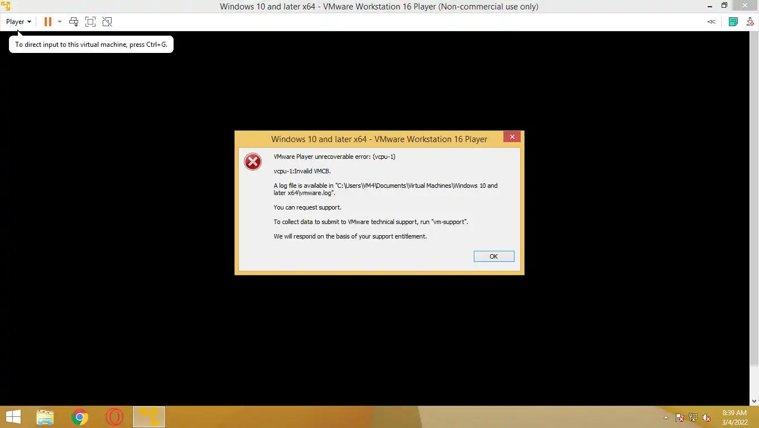Expand the power options arrow beside pause
This screenshot has height=428, width=759.
pyautogui.click(x=60, y=22)
